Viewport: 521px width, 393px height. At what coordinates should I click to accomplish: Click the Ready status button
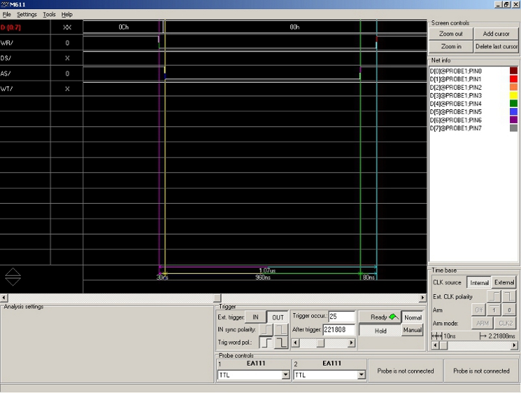380,317
